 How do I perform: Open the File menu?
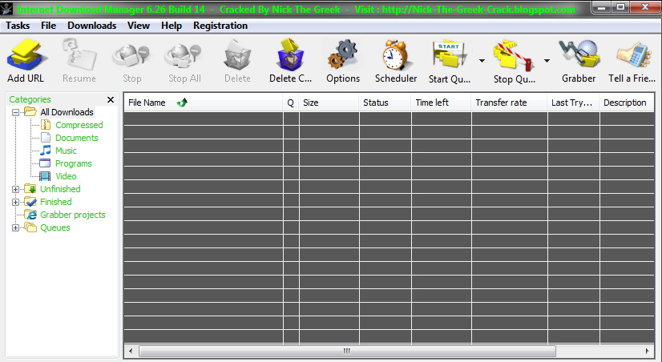(49, 26)
